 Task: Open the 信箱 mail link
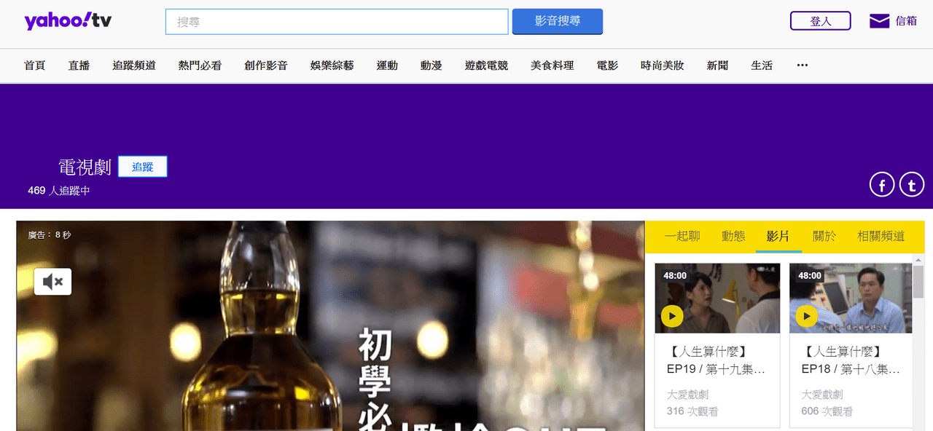click(906, 21)
